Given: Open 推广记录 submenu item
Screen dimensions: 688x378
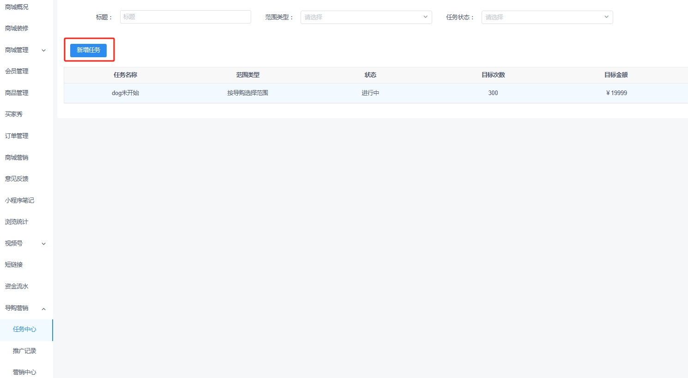Looking at the screenshot, I should [24, 351].
